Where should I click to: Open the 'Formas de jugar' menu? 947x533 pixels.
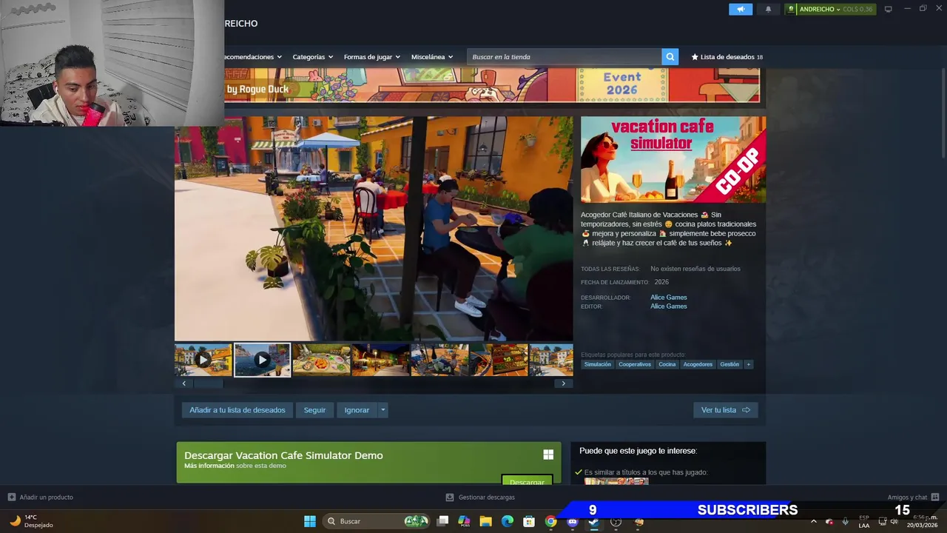pos(371,57)
